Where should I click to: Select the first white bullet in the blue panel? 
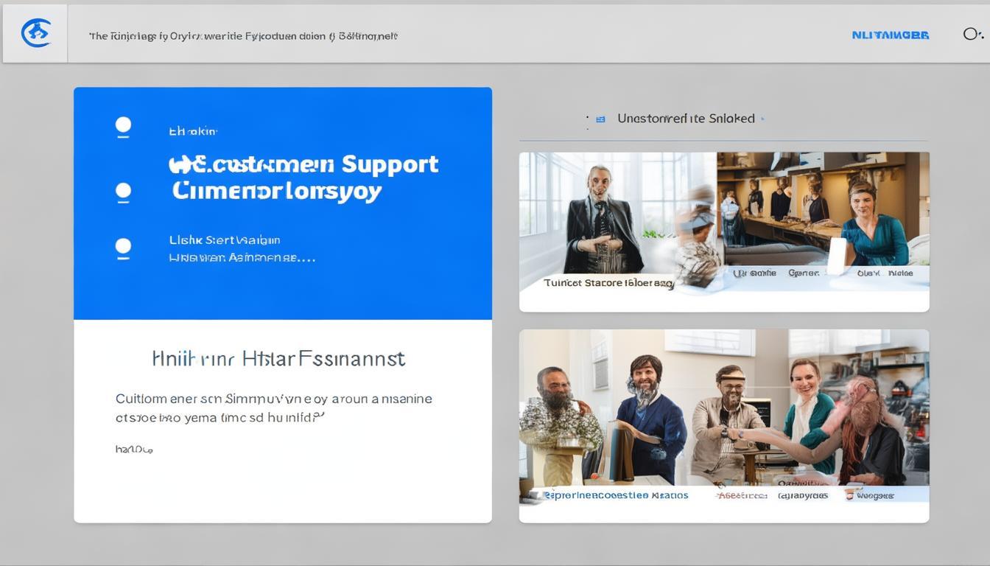(123, 126)
